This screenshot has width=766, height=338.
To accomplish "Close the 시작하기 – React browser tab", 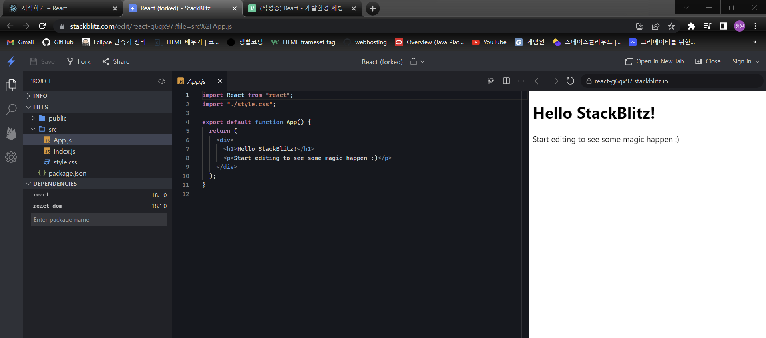I will [115, 8].
